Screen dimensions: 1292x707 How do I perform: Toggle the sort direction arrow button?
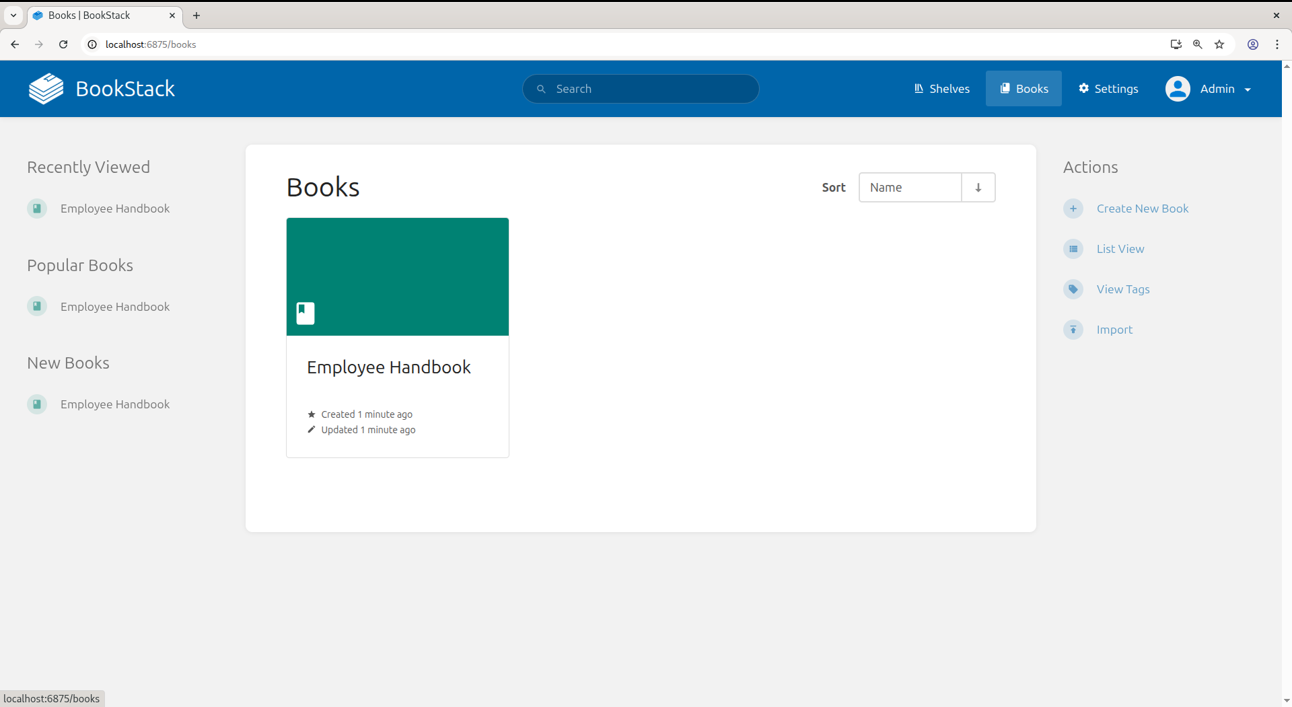[x=978, y=188]
